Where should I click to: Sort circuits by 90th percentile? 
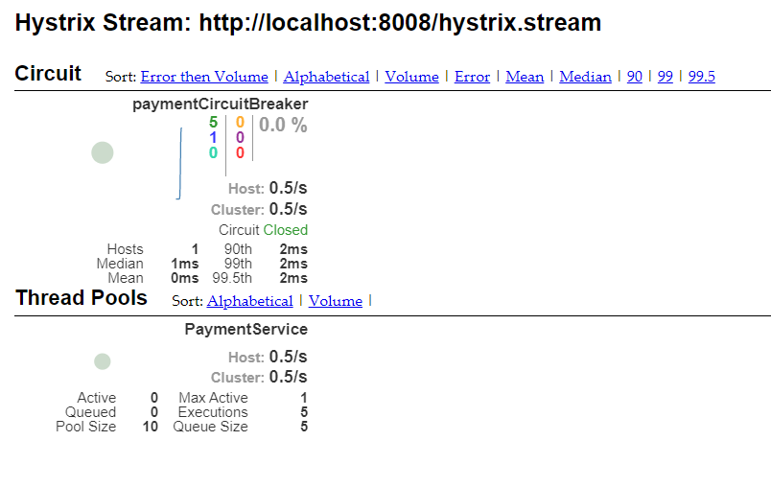click(x=635, y=77)
